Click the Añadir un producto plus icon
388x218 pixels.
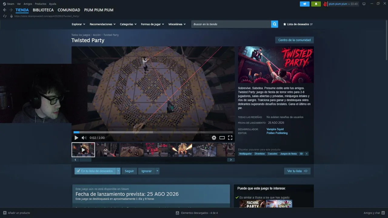point(5,213)
